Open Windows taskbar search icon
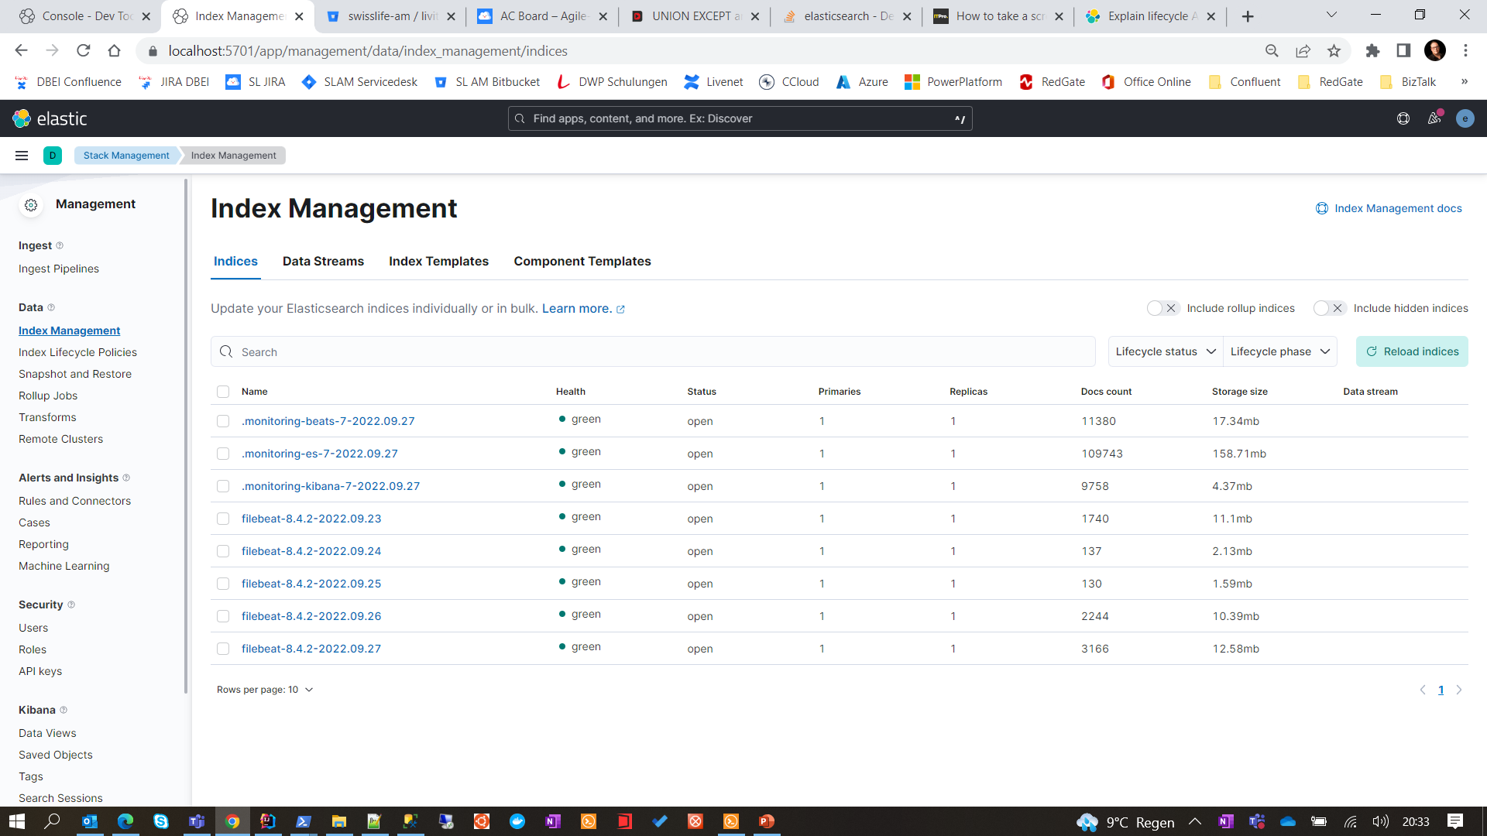Viewport: 1487px width, 836px height. tap(52, 821)
